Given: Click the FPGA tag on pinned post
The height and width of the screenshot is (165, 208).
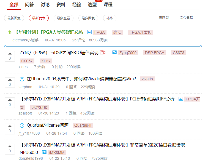Looking at the screenshot, I should [100, 32].
